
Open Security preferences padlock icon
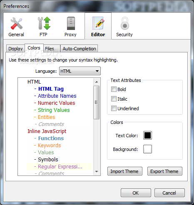[125, 23]
